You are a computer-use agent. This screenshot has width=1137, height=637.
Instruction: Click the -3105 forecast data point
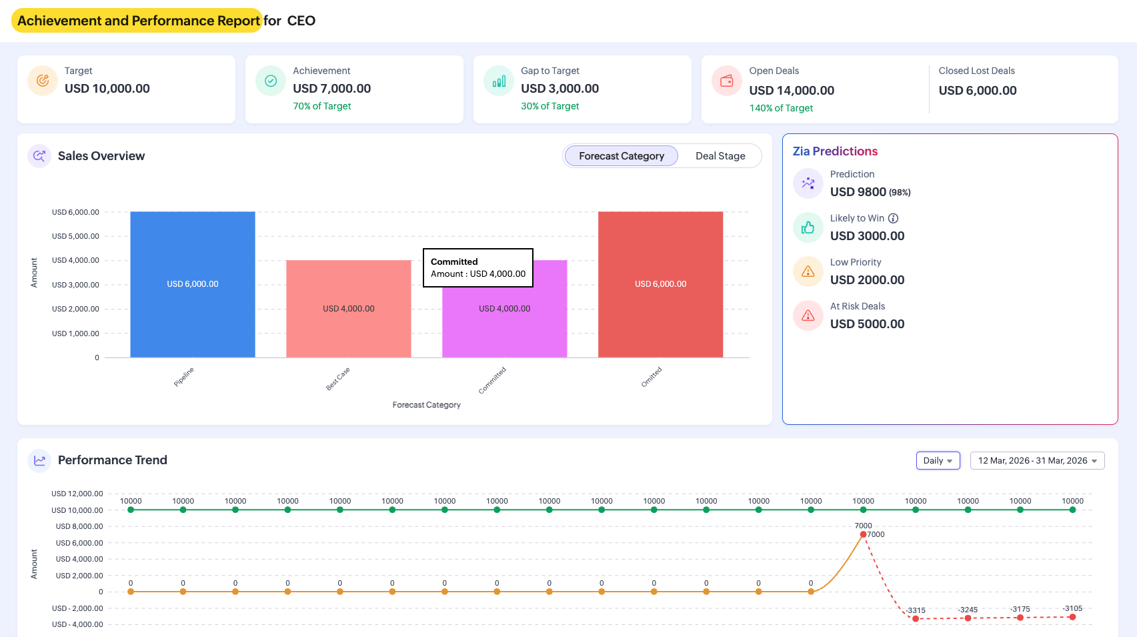pos(1072,617)
